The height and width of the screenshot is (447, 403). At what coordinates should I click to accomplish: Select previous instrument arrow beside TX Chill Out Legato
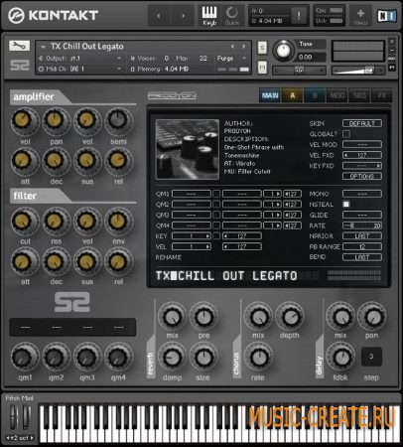(x=232, y=47)
